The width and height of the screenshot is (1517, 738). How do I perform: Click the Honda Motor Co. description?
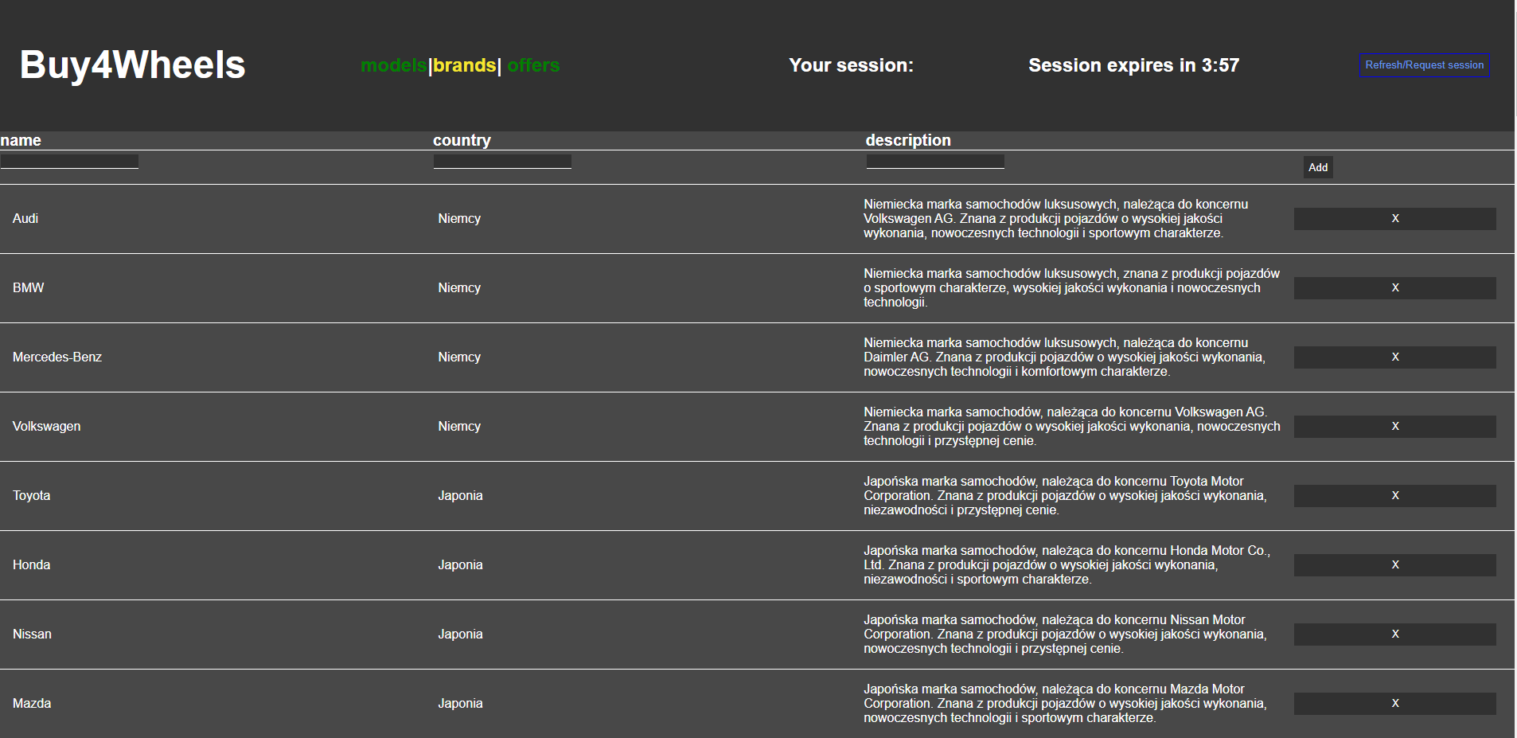click(1067, 565)
